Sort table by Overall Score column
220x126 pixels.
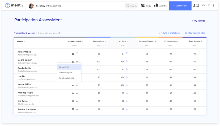coord(75,42)
